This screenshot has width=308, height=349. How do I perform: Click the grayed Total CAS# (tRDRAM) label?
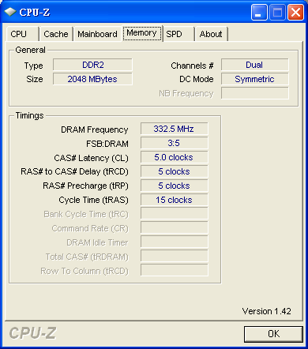[87, 257]
